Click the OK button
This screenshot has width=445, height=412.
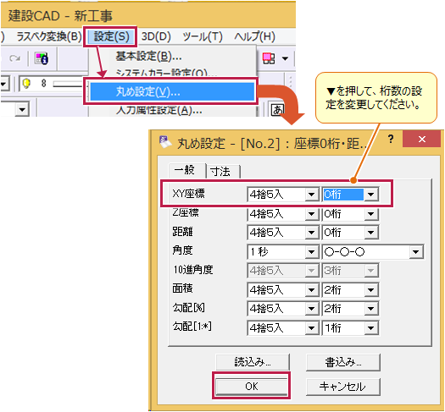point(252,387)
